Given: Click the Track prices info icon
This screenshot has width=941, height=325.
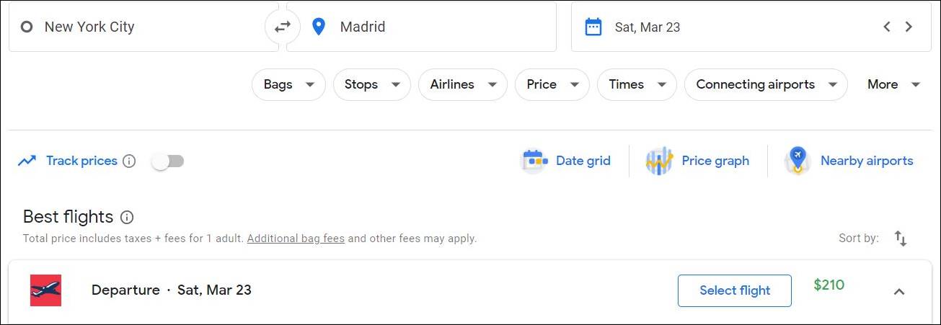Looking at the screenshot, I should [129, 161].
